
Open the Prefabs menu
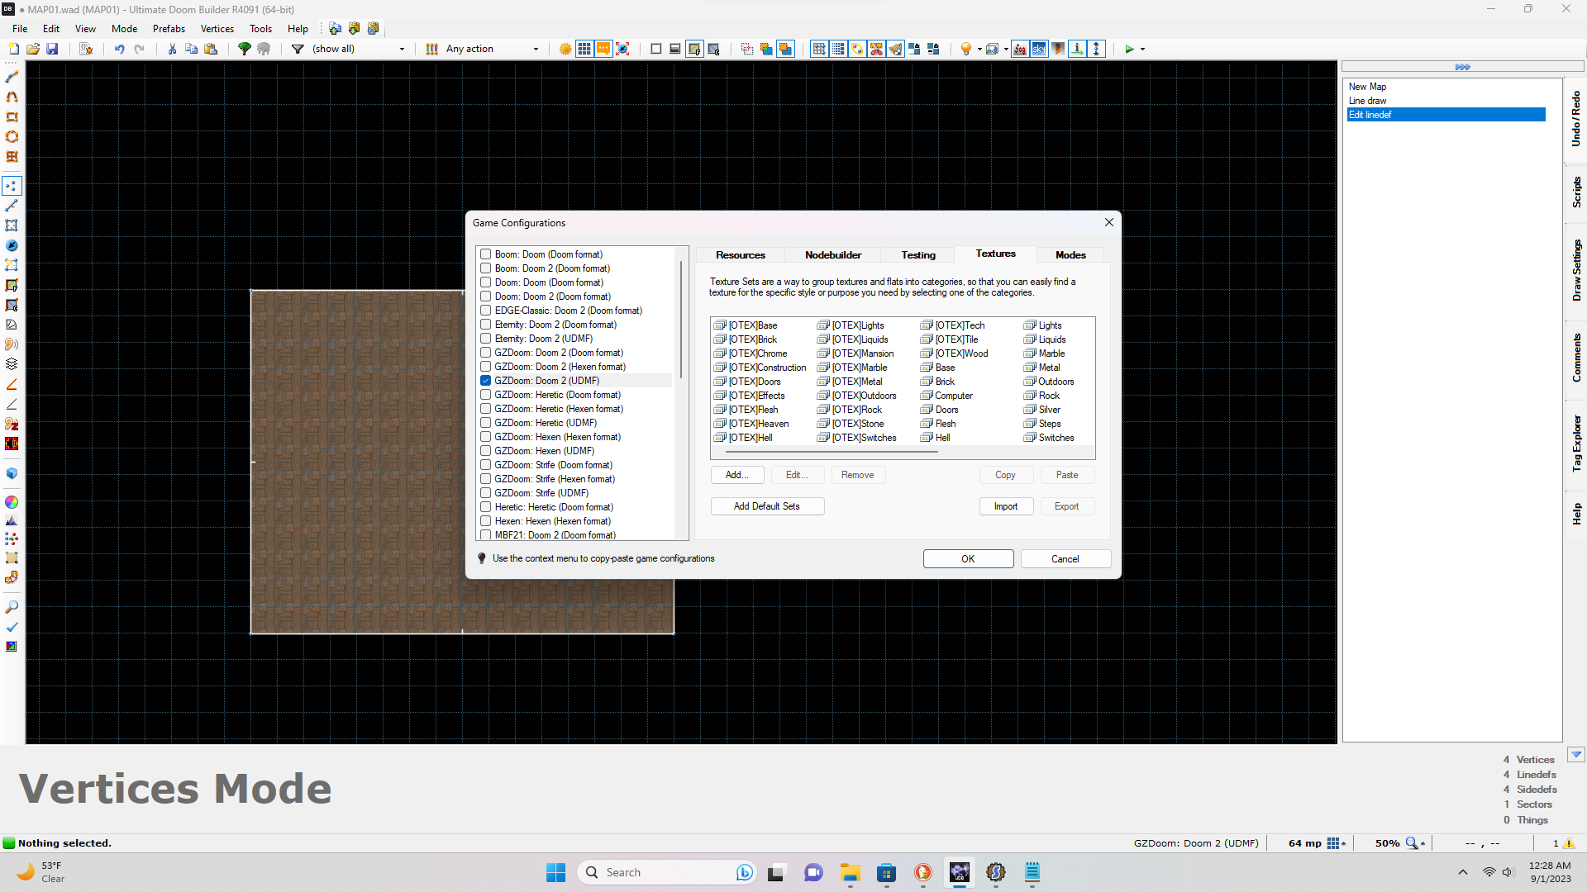[x=169, y=29]
